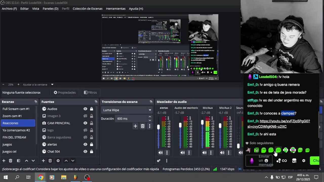Select the Ya comenzamos #2 scene
The image size is (324, 182).
18,130
